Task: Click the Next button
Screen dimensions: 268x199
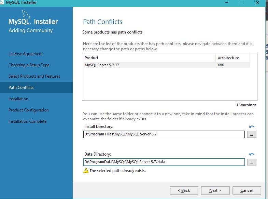Action: click(x=215, y=190)
